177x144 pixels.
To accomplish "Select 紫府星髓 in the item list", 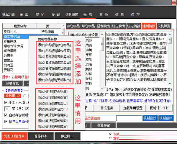I will point(10,51).
